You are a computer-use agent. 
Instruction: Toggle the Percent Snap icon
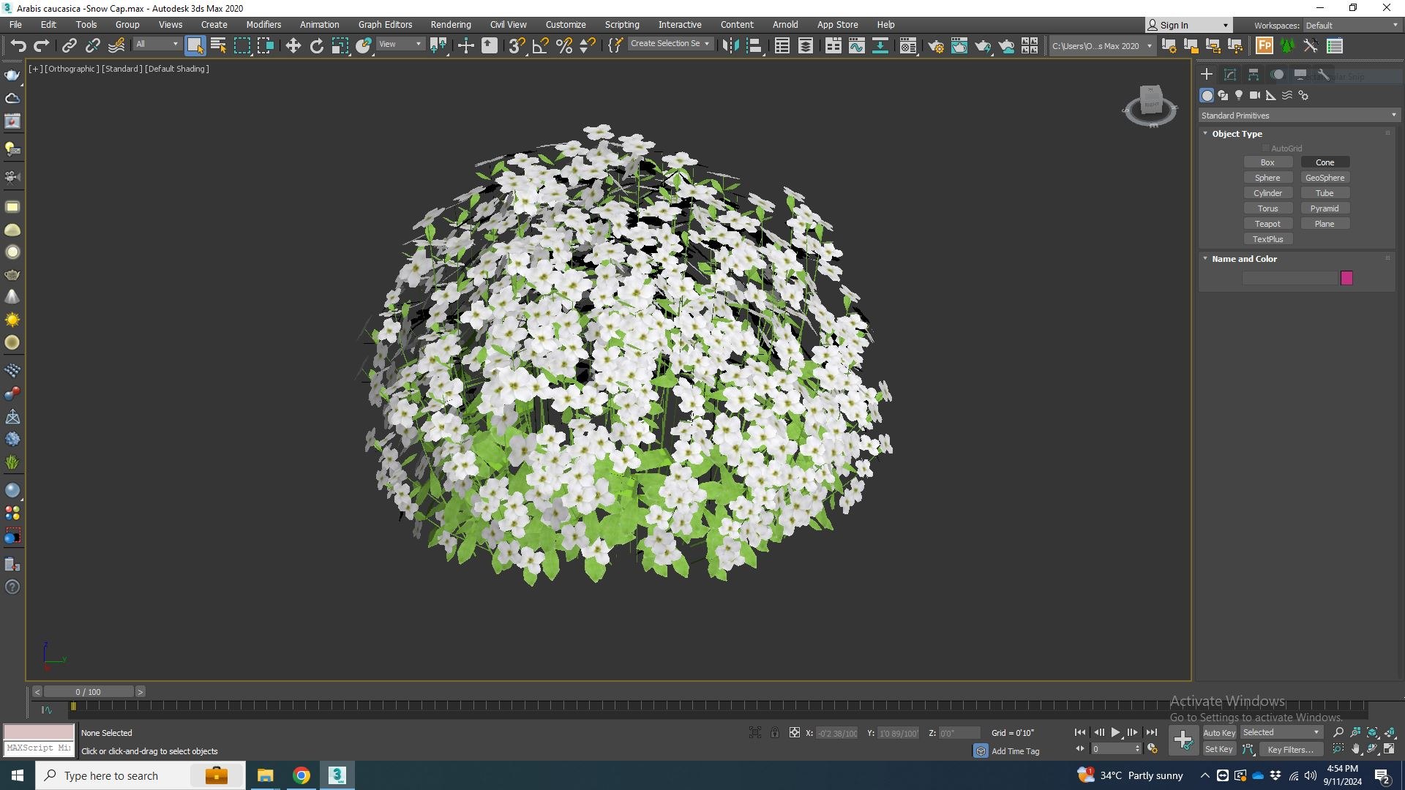(x=564, y=46)
